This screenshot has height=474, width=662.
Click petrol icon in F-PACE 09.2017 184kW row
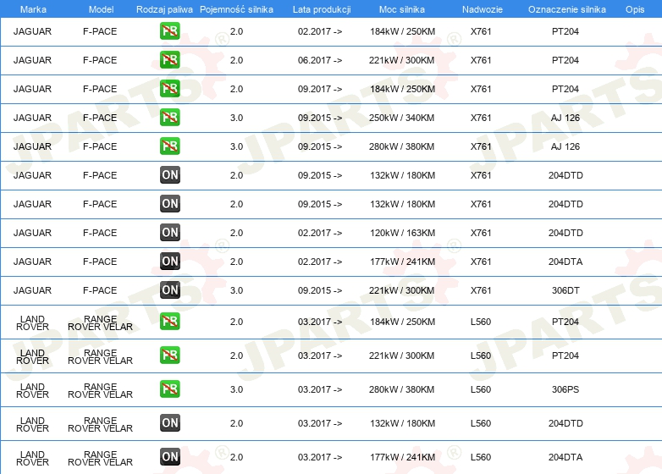pyautogui.click(x=170, y=89)
